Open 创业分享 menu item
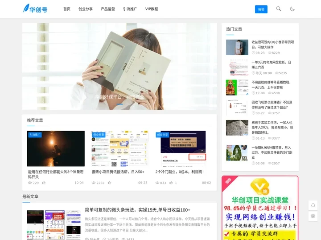 click(x=86, y=9)
